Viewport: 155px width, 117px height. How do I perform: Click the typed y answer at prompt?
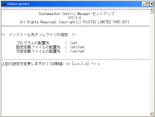(x=99, y=64)
